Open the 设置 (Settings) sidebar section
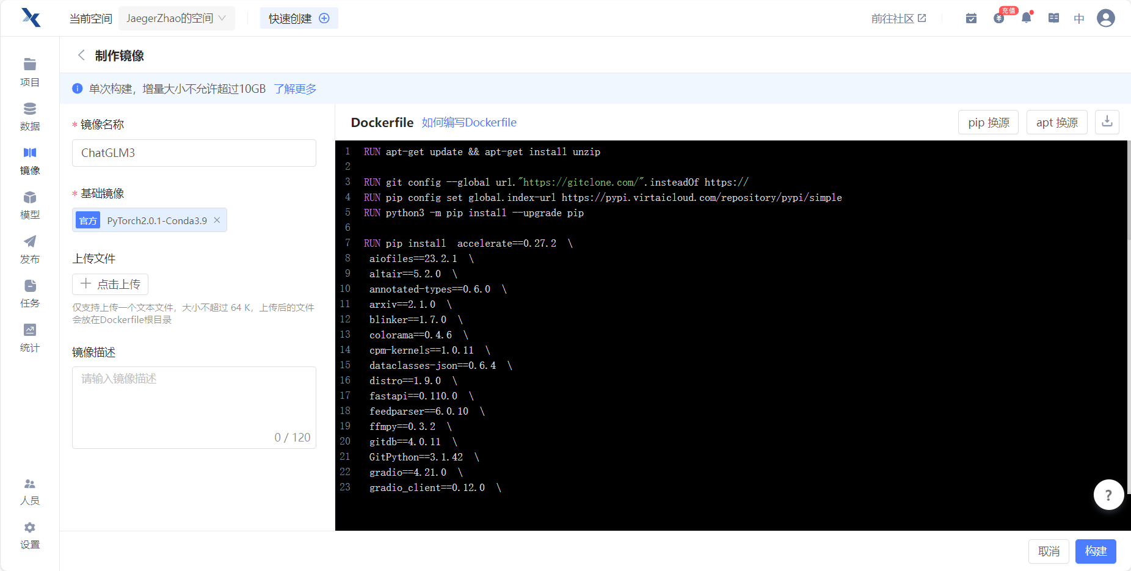Image resolution: width=1131 pixels, height=571 pixels. (29, 536)
